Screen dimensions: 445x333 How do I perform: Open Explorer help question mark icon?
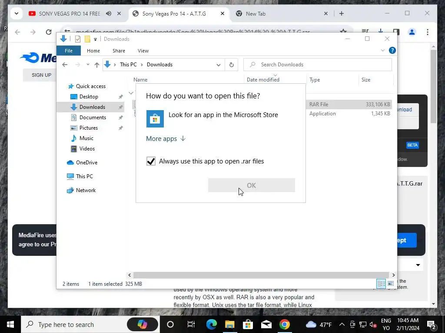(x=392, y=50)
